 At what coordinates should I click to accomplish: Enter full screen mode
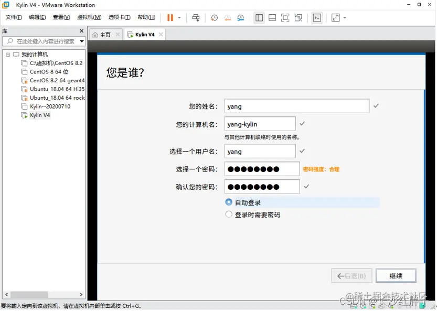coord(284,17)
